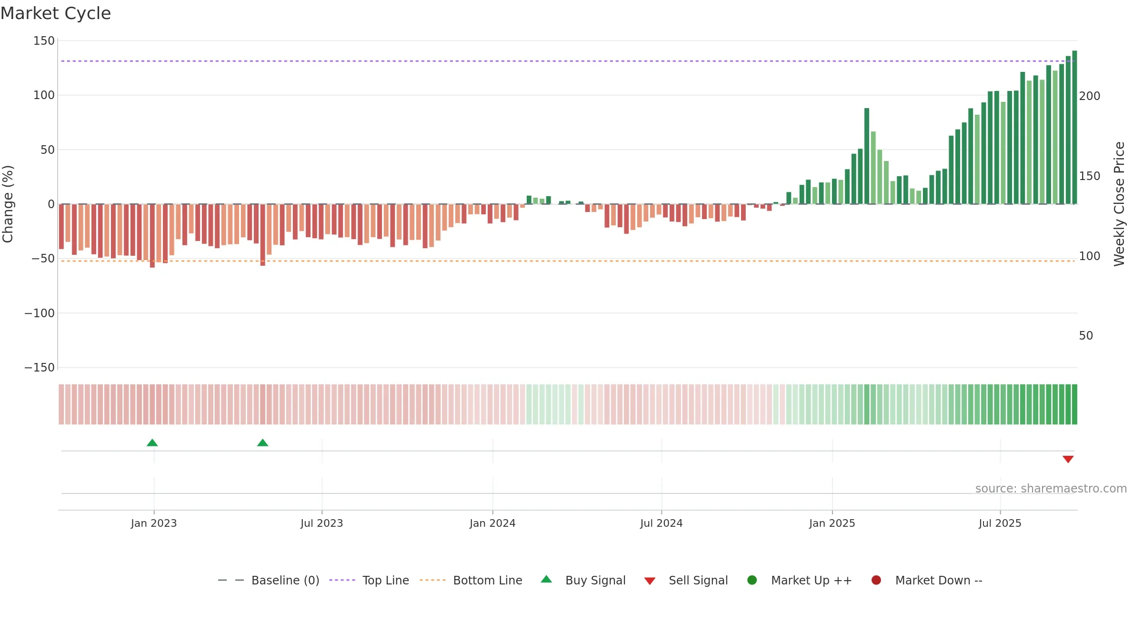The width and height of the screenshot is (1143, 643).
Task: Click the 50 tick on the price axis
Action: pos(1086,336)
